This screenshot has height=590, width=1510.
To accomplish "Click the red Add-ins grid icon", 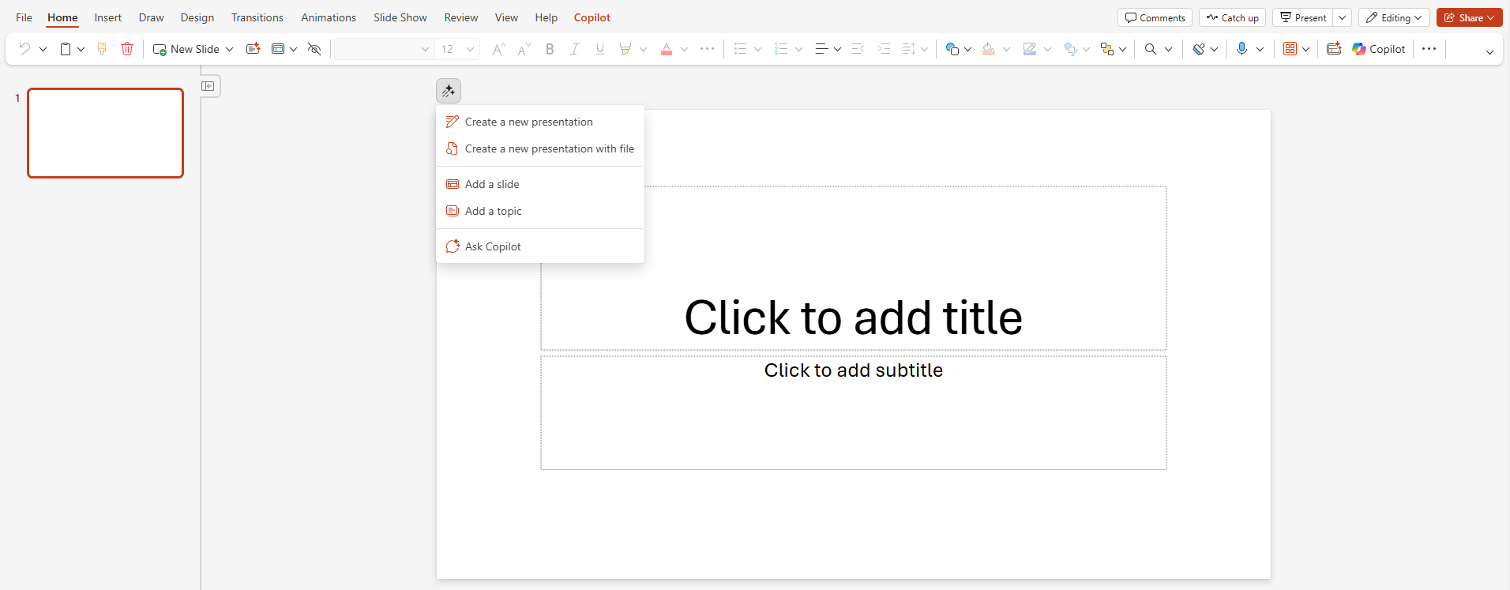I will point(1290,49).
